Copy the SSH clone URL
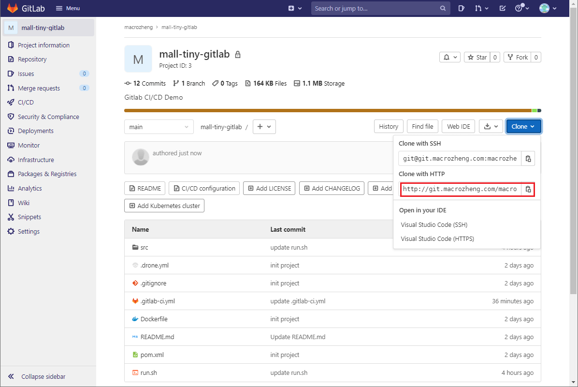This screenshot has width=578, height=387. click(528, 158)
